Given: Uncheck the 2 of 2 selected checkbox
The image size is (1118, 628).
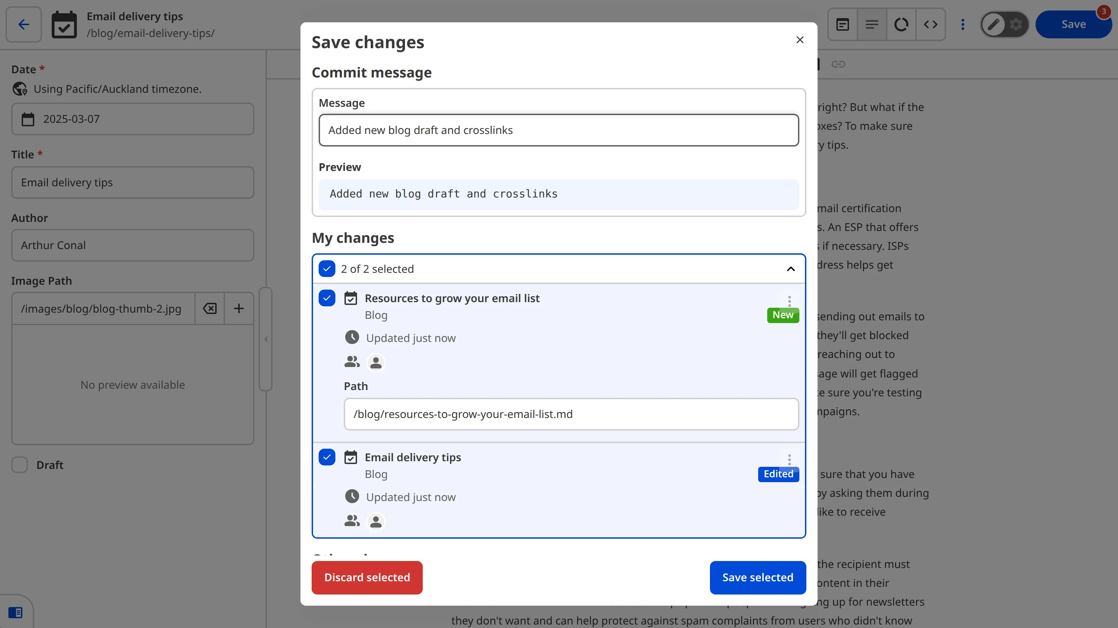Looking at the screenshot, I should pyautogui.click(x=327, y=269).
